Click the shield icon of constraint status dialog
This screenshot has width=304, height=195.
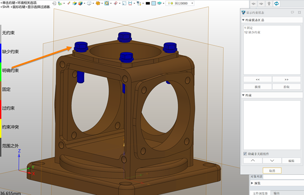tap(244, 13)
